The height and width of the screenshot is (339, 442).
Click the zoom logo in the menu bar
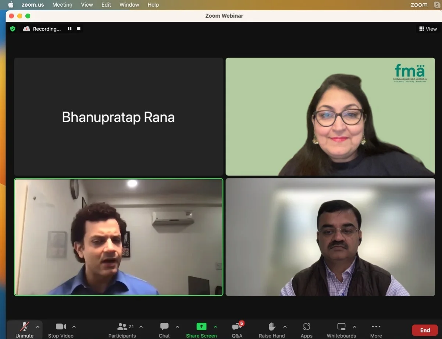tap(419, 5)
